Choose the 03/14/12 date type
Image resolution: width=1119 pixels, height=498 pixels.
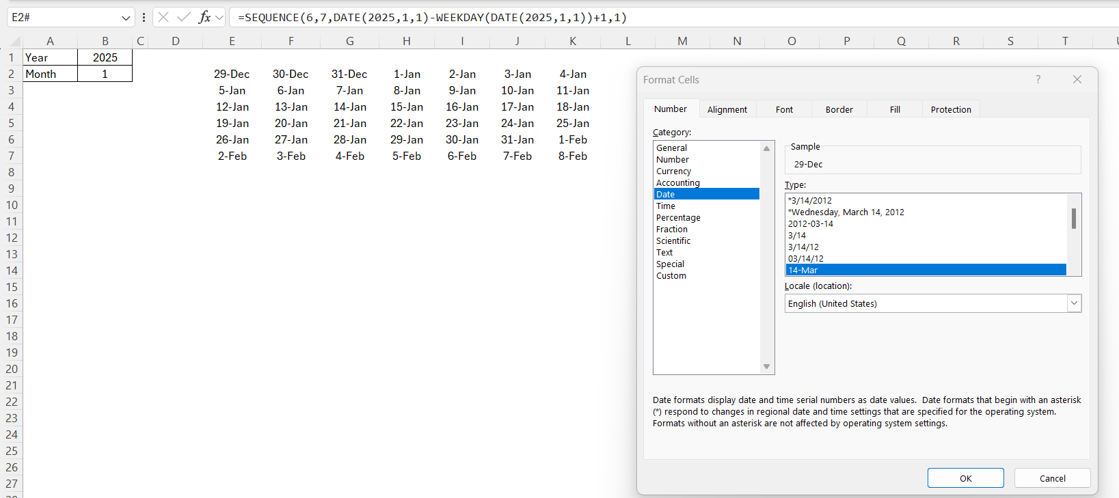coord(926,258)
